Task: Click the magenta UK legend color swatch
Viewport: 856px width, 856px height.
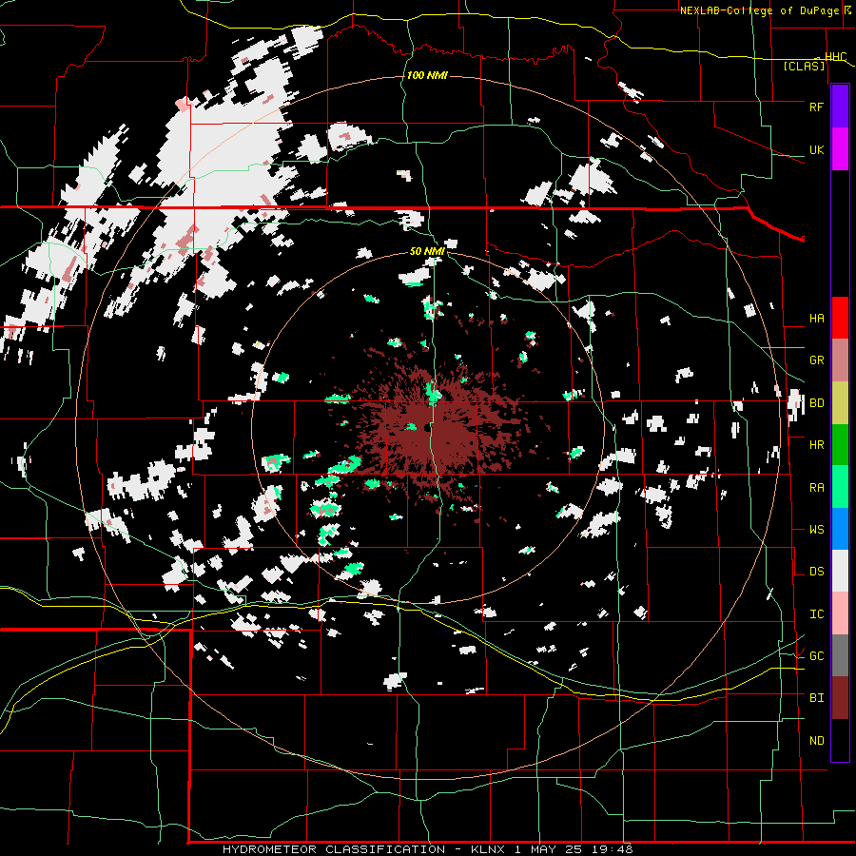Action: 840,149
